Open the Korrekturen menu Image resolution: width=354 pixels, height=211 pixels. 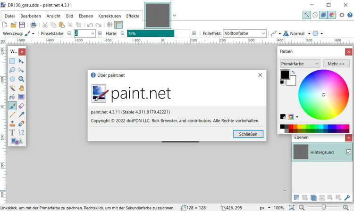click(110, 16)
